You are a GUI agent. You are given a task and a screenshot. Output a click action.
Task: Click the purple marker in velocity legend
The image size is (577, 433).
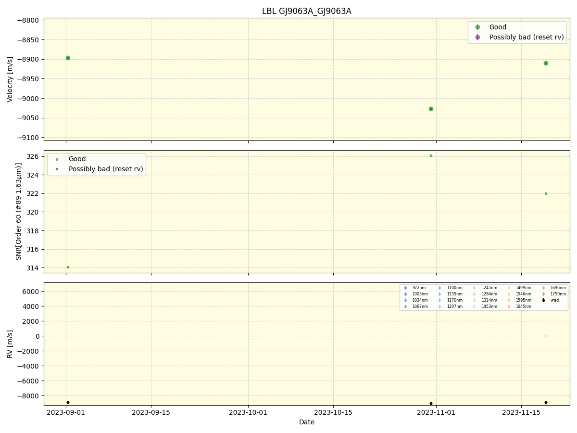(477, 37)
